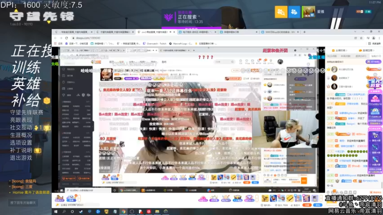Expand 主播权限 in Douyu side panel
Screen dimensions: 383x215
coord(340,50)
